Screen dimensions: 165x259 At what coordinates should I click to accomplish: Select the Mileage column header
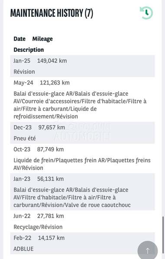pyautogui.click(x=42, y=39)
